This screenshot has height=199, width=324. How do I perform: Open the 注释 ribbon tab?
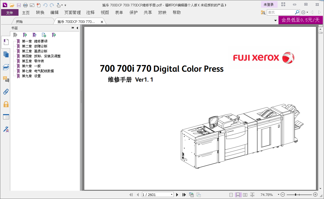(x=91, y=13)
